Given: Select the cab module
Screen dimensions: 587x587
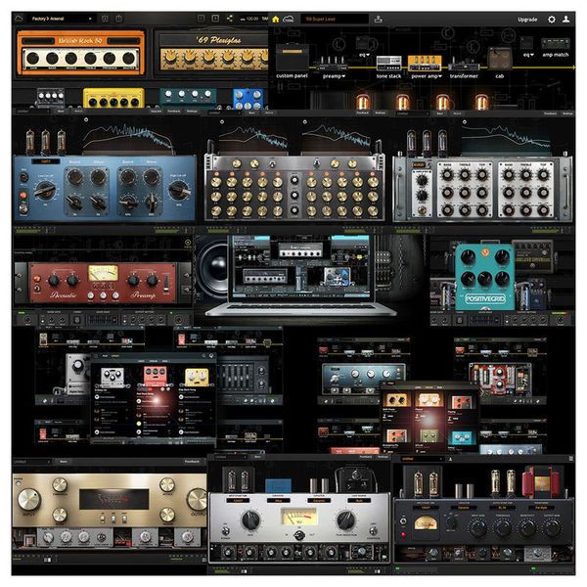Looking at the screenshot, I should click(499, 64).
